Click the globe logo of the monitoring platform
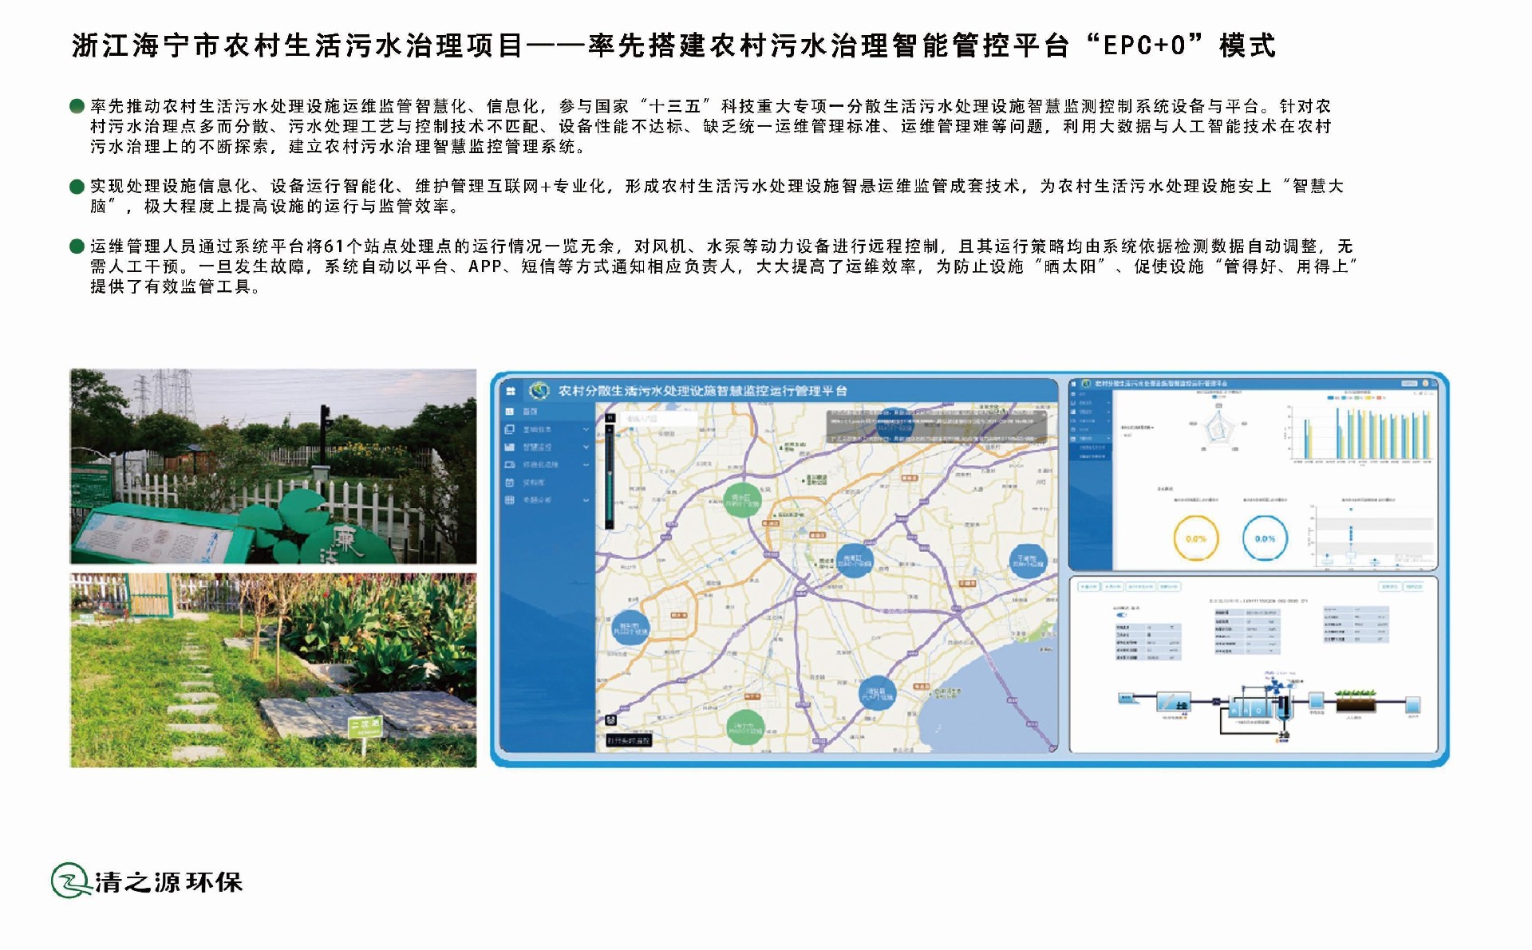The height and width of the screenshot is (950, 1532). pos(540,390)
